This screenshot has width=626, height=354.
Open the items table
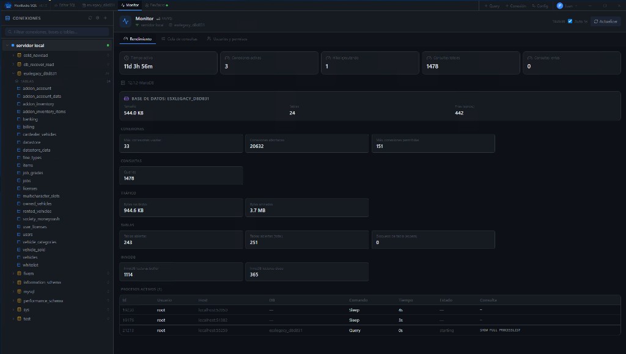[x=28, y=165]
